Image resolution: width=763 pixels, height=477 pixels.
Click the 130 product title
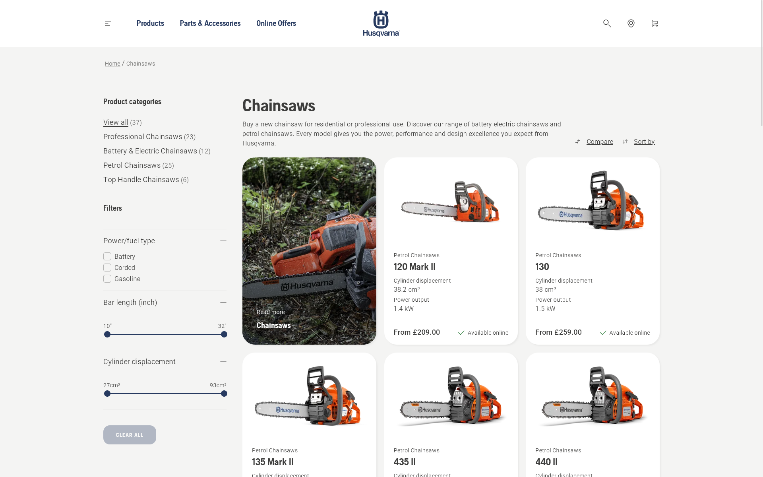pyautogui.click(x=542, y=267)
